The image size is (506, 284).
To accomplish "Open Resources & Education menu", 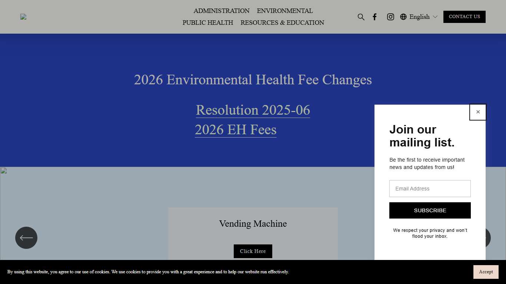I will (x=282, y=23).
